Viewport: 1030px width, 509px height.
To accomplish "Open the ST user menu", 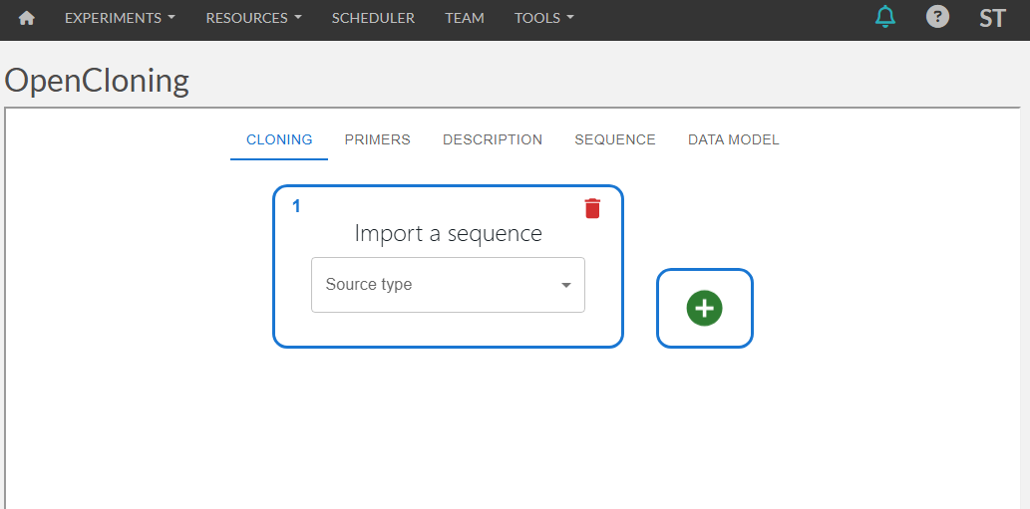I will tap(991, 18).
